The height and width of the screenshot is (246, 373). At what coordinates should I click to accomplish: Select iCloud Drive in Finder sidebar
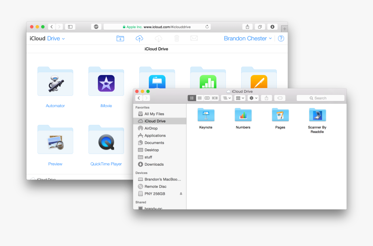(x=160, y=121)
